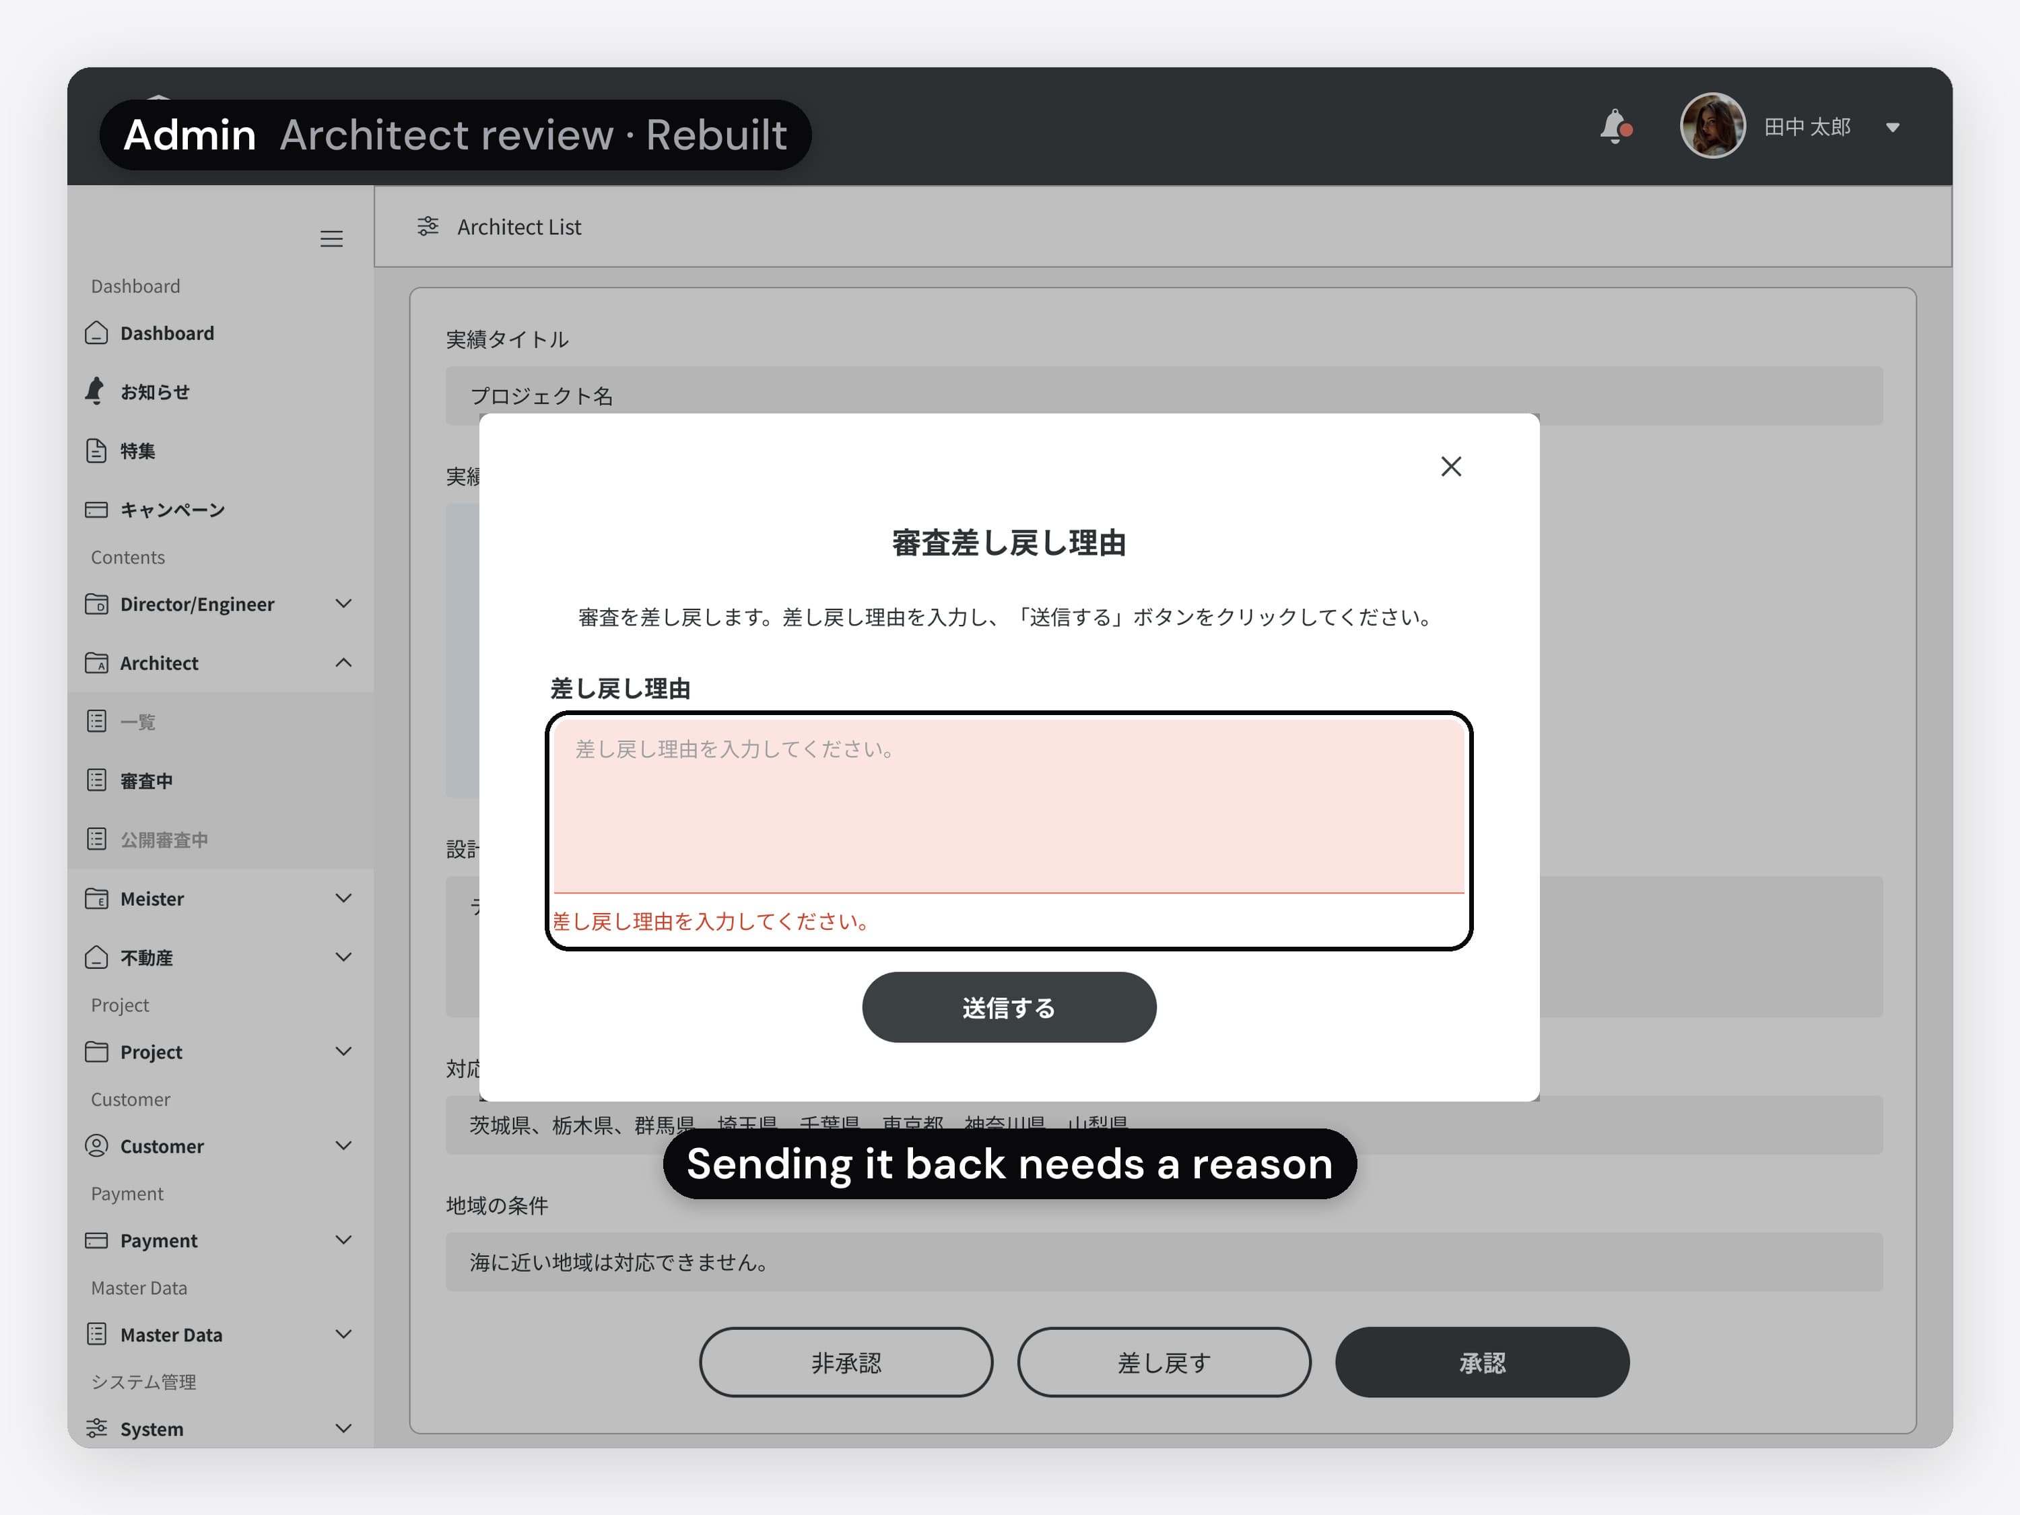
Task: Click the 地域の条件 field with 海に近い地域 text
Action: point(1164,1262)
